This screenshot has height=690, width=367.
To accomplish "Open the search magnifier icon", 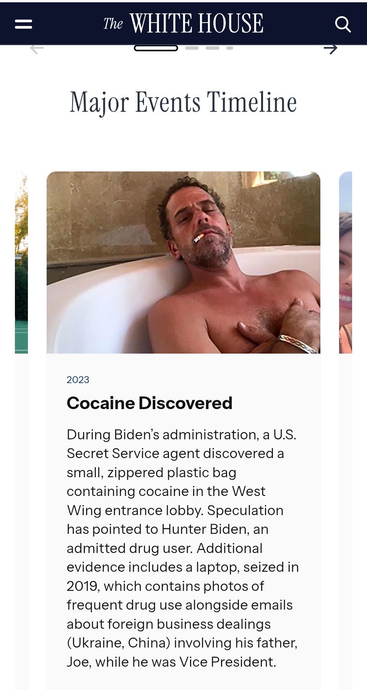I will (343, 24).
